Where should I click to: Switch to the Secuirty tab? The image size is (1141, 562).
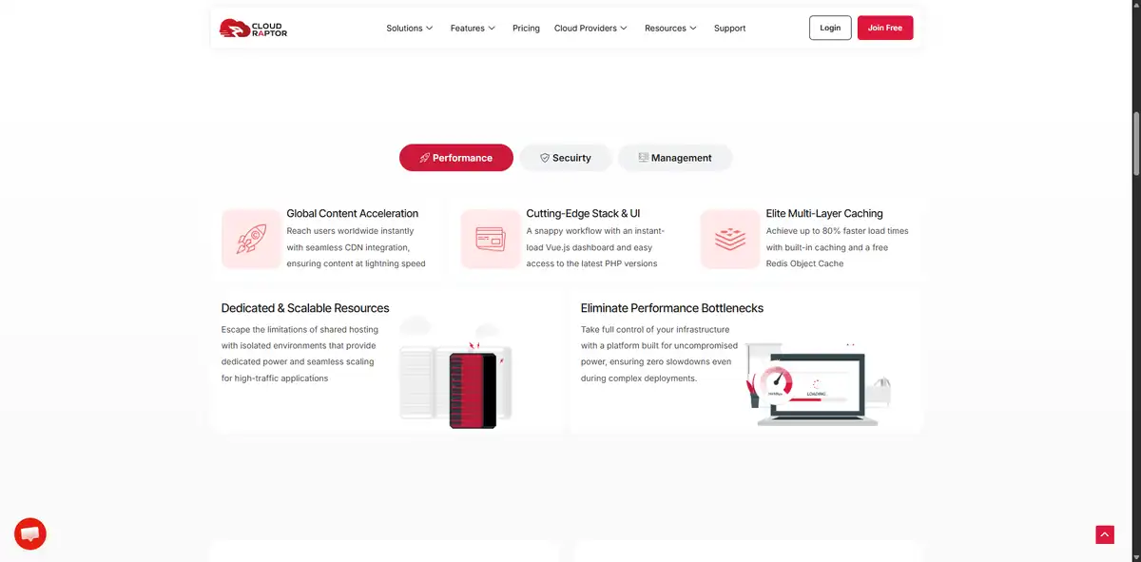tap(566, 158)
